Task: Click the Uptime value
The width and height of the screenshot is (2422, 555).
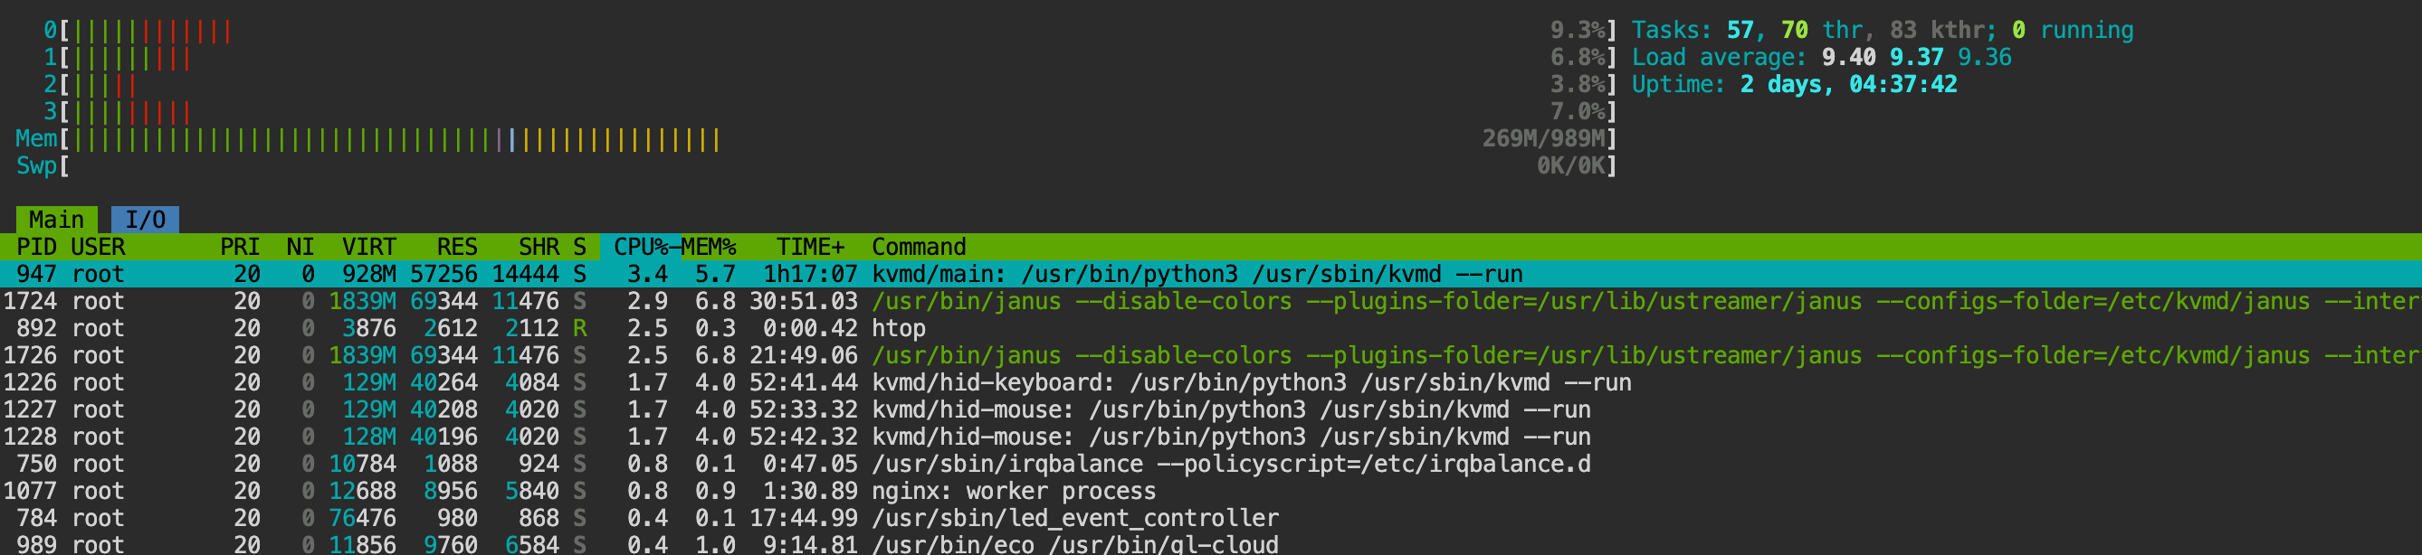Action: tap(1848, 85)
